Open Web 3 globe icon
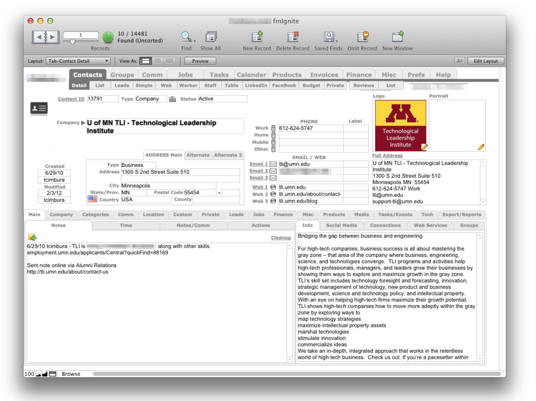 click(273, 201)
